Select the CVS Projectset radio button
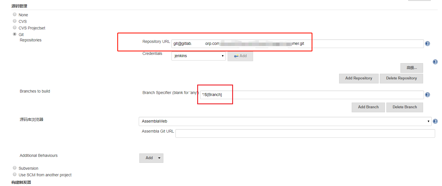Screen dimensions: 442x186 click(x=15, y=27)
